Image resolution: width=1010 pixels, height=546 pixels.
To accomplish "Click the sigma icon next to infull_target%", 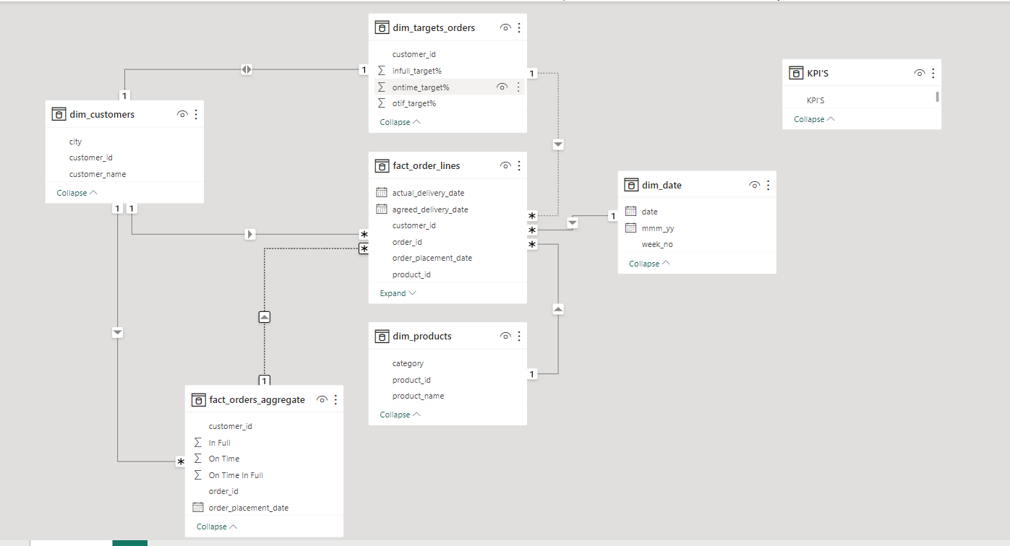I will pos(381,70).
